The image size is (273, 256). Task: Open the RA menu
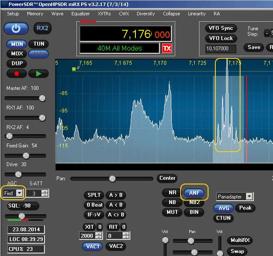pyautogui.click(x=217, y=14)
